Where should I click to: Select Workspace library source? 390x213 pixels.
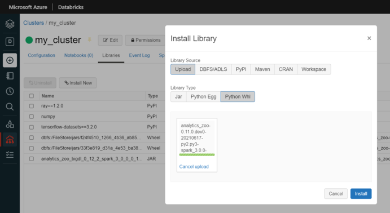tap(314, 69)
